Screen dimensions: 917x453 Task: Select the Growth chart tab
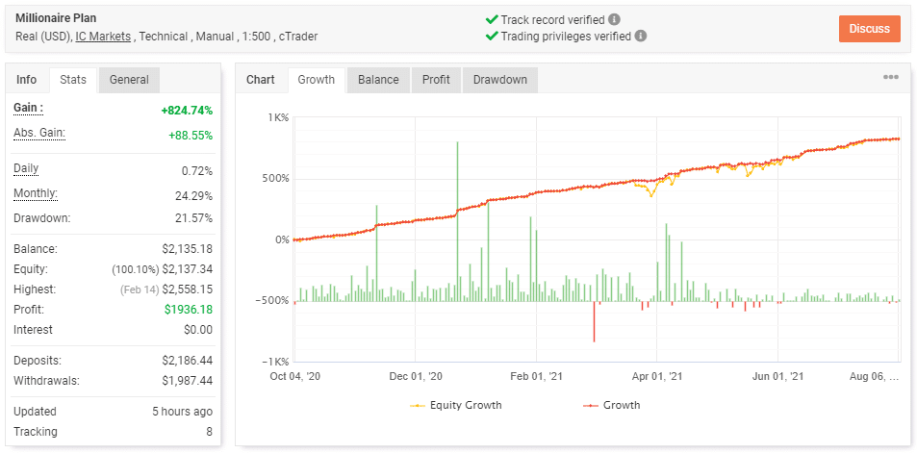(316, 80)
